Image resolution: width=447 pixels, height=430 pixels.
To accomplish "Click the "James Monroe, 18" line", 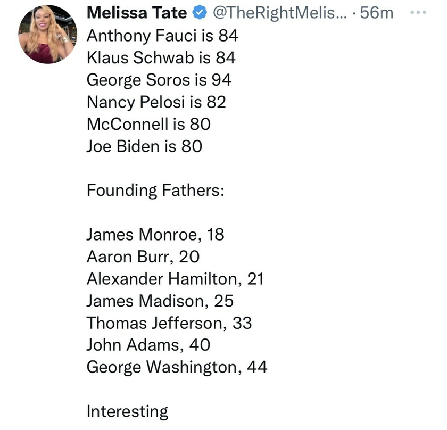I will point(155,234).
